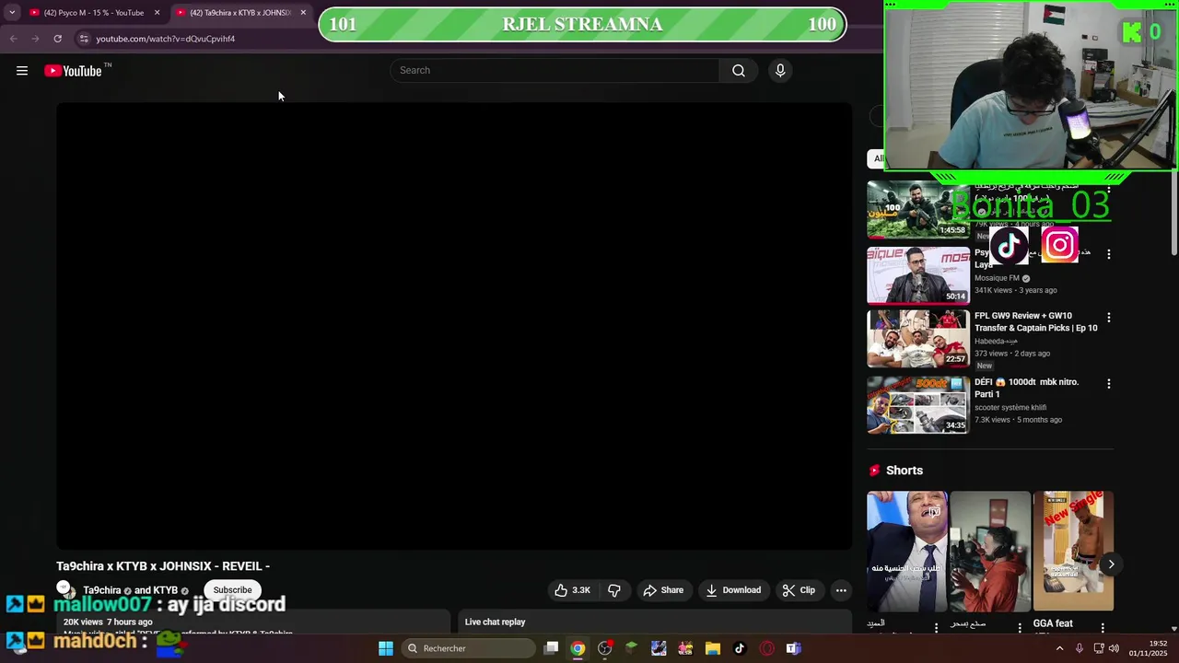The image size is (1179, 663).
Task: Open the green block icon on taskbar
Action: 631,648
